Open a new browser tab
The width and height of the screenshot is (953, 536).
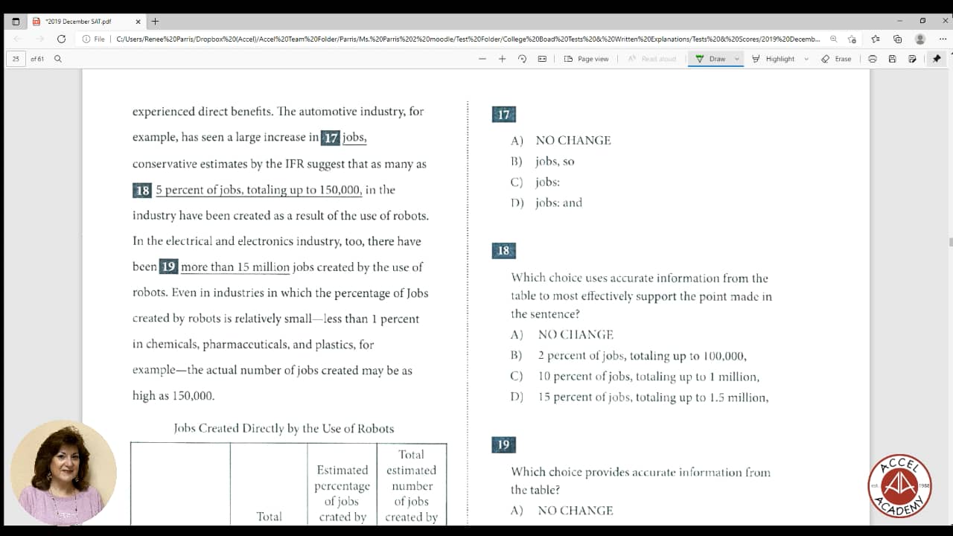tap(155, 22)
